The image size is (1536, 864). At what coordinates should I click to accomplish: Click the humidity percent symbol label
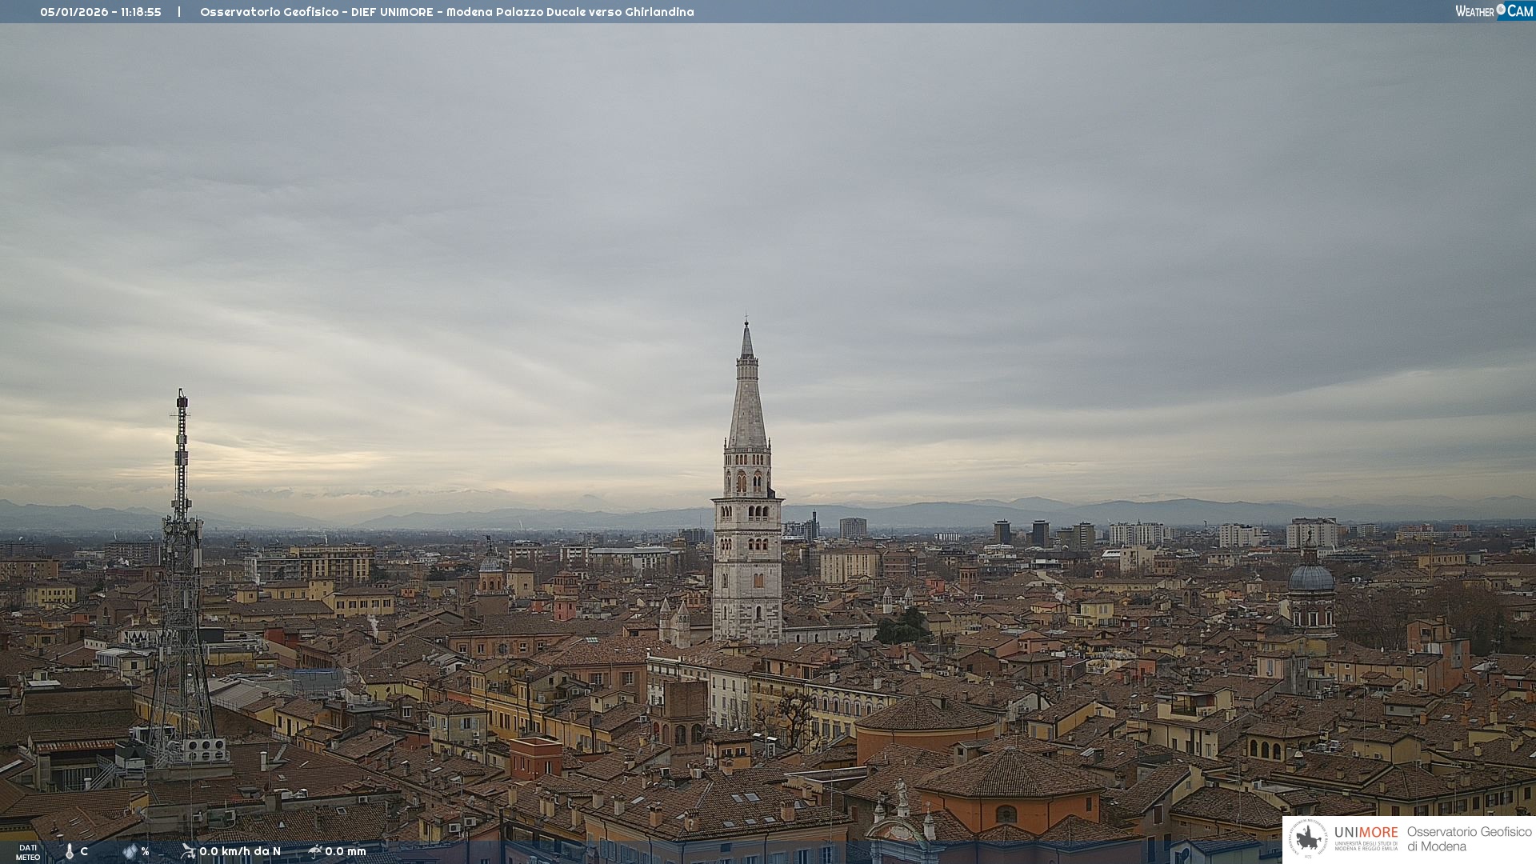tap(145, 851)
